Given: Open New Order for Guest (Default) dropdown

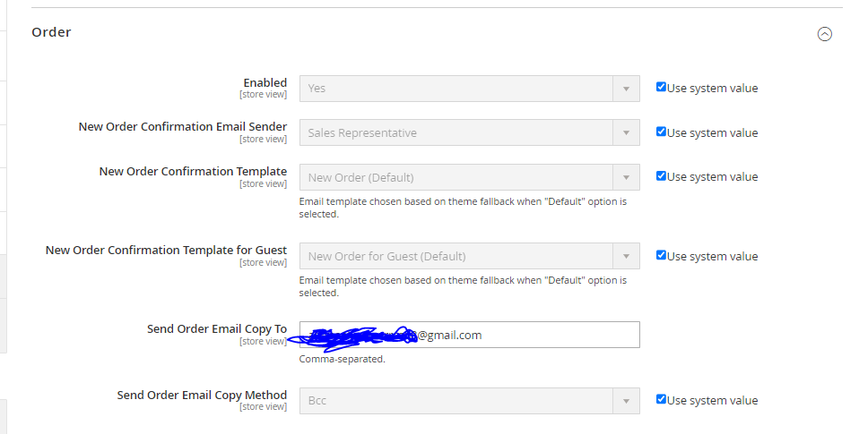Looking at the screenshot, I should coord(469,256).
